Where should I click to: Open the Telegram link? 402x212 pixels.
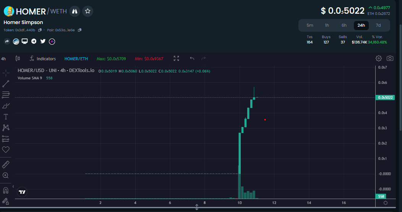click(34, 42)
